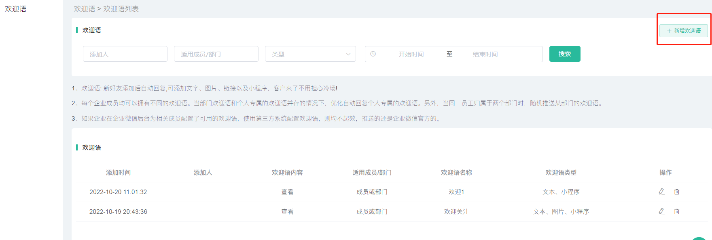The width and height of the screenshot is (712, 240).
Task: Select 欢迎语 in the left sidebar menu
Action: (16, 9)
